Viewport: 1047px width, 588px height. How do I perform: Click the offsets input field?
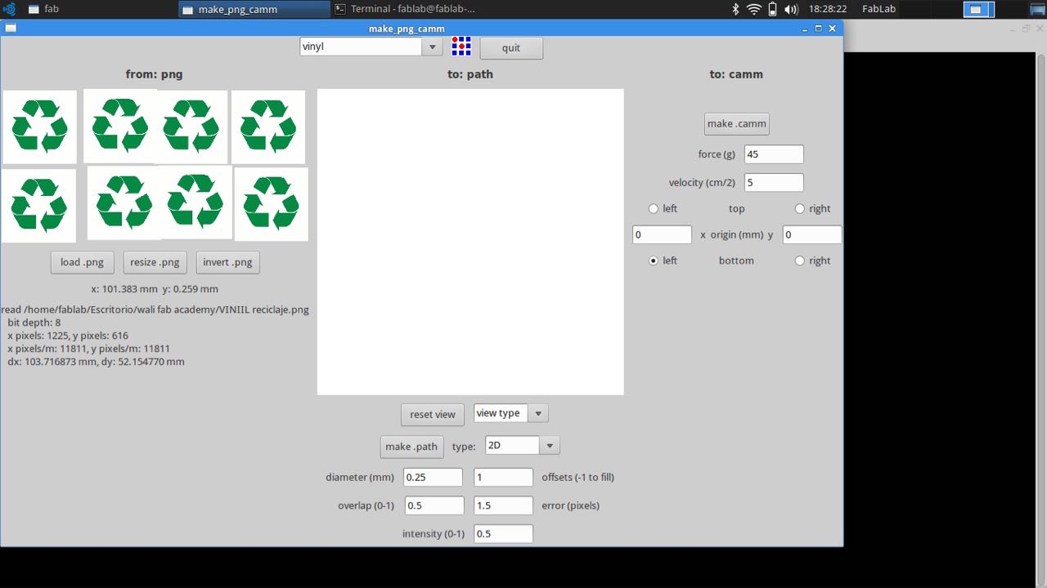point(503,477)
